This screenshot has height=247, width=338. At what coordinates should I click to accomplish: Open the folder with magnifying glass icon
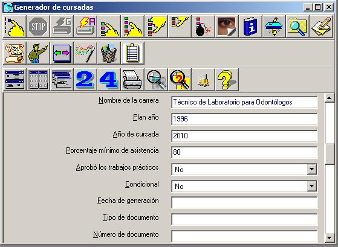pyautogui.click(x=297, y=27)
